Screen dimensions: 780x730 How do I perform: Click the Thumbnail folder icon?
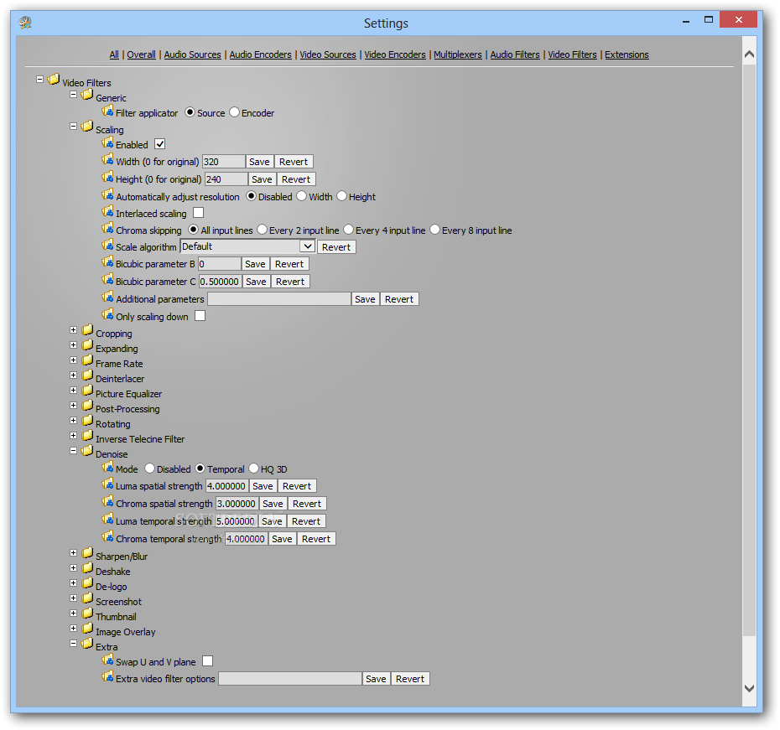[87, 614]
